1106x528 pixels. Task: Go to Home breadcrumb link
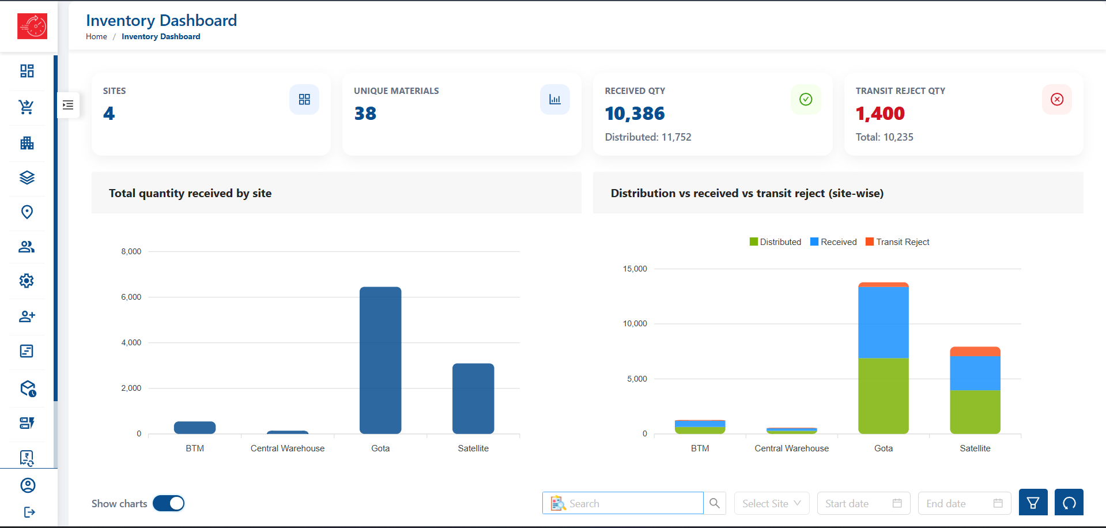(x=96, y=36)
